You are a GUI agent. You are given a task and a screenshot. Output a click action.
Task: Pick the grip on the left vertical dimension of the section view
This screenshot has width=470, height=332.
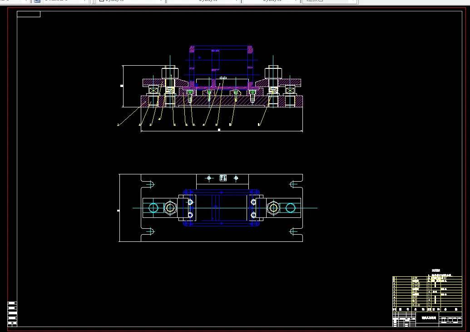[122, 86]
